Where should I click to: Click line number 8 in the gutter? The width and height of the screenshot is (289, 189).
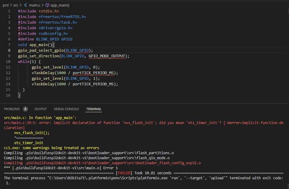pos(10,50)
